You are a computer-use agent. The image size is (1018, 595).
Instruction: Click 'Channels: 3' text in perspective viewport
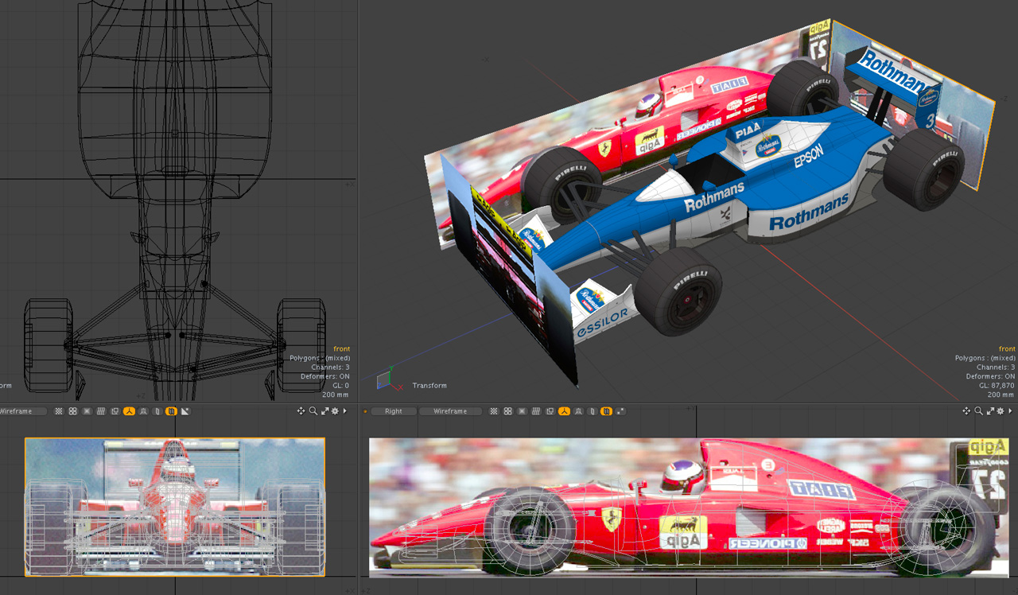(996, 367)
